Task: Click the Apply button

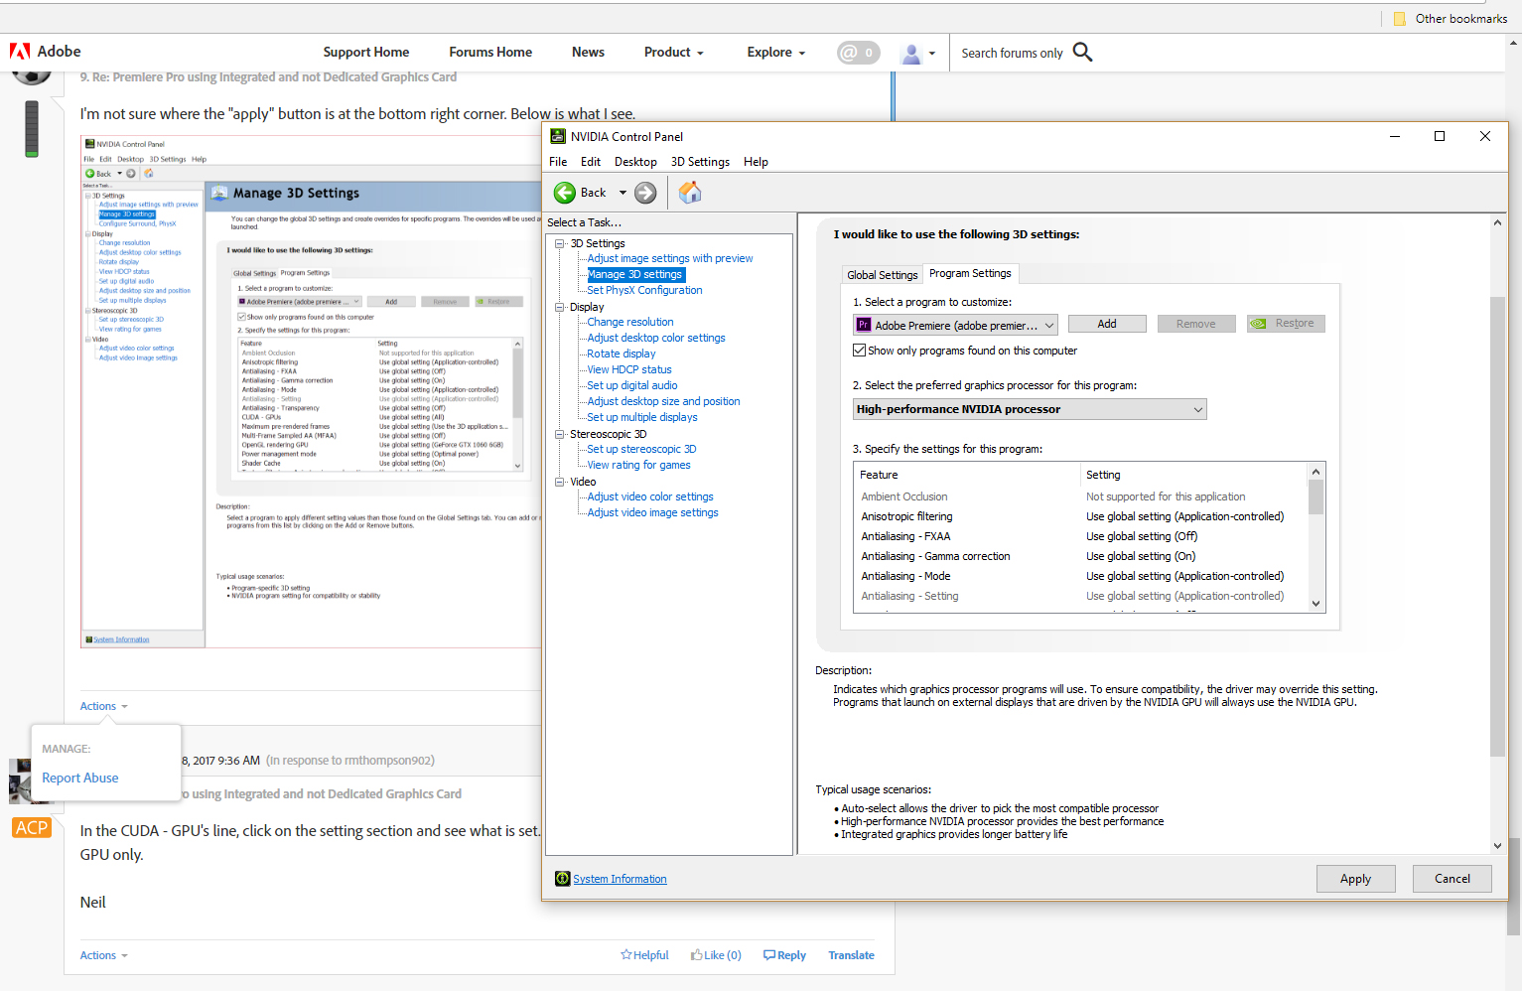Action: [x=1355, y=879]
